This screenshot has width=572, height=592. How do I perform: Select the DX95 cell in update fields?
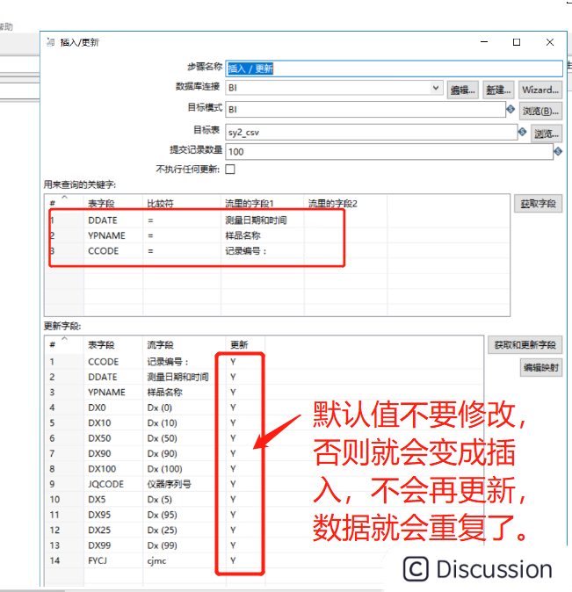[99, 515]
